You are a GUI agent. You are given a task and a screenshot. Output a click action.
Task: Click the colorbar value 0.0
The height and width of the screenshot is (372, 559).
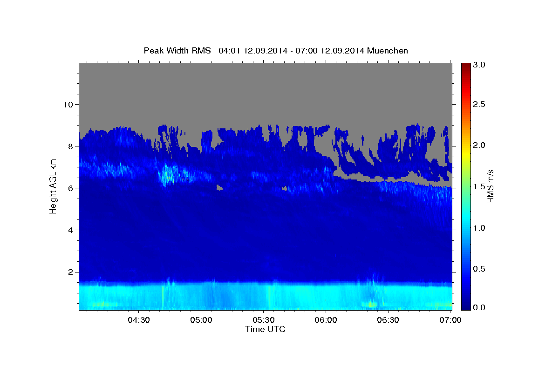[480, 307]
